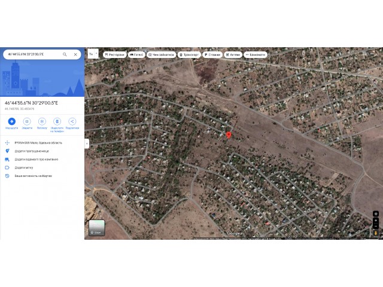Open directions with the Маршрути icon
Image resolution: width=383 pixels, height=287 pixels.
[x=12, y=121]
